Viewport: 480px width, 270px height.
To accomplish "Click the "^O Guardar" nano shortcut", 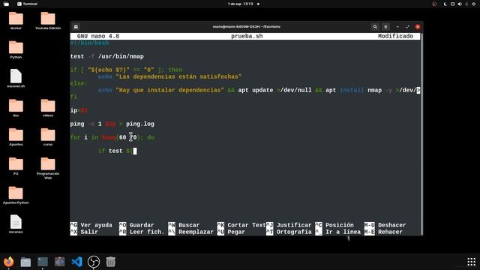I will (x=136, y=225).
